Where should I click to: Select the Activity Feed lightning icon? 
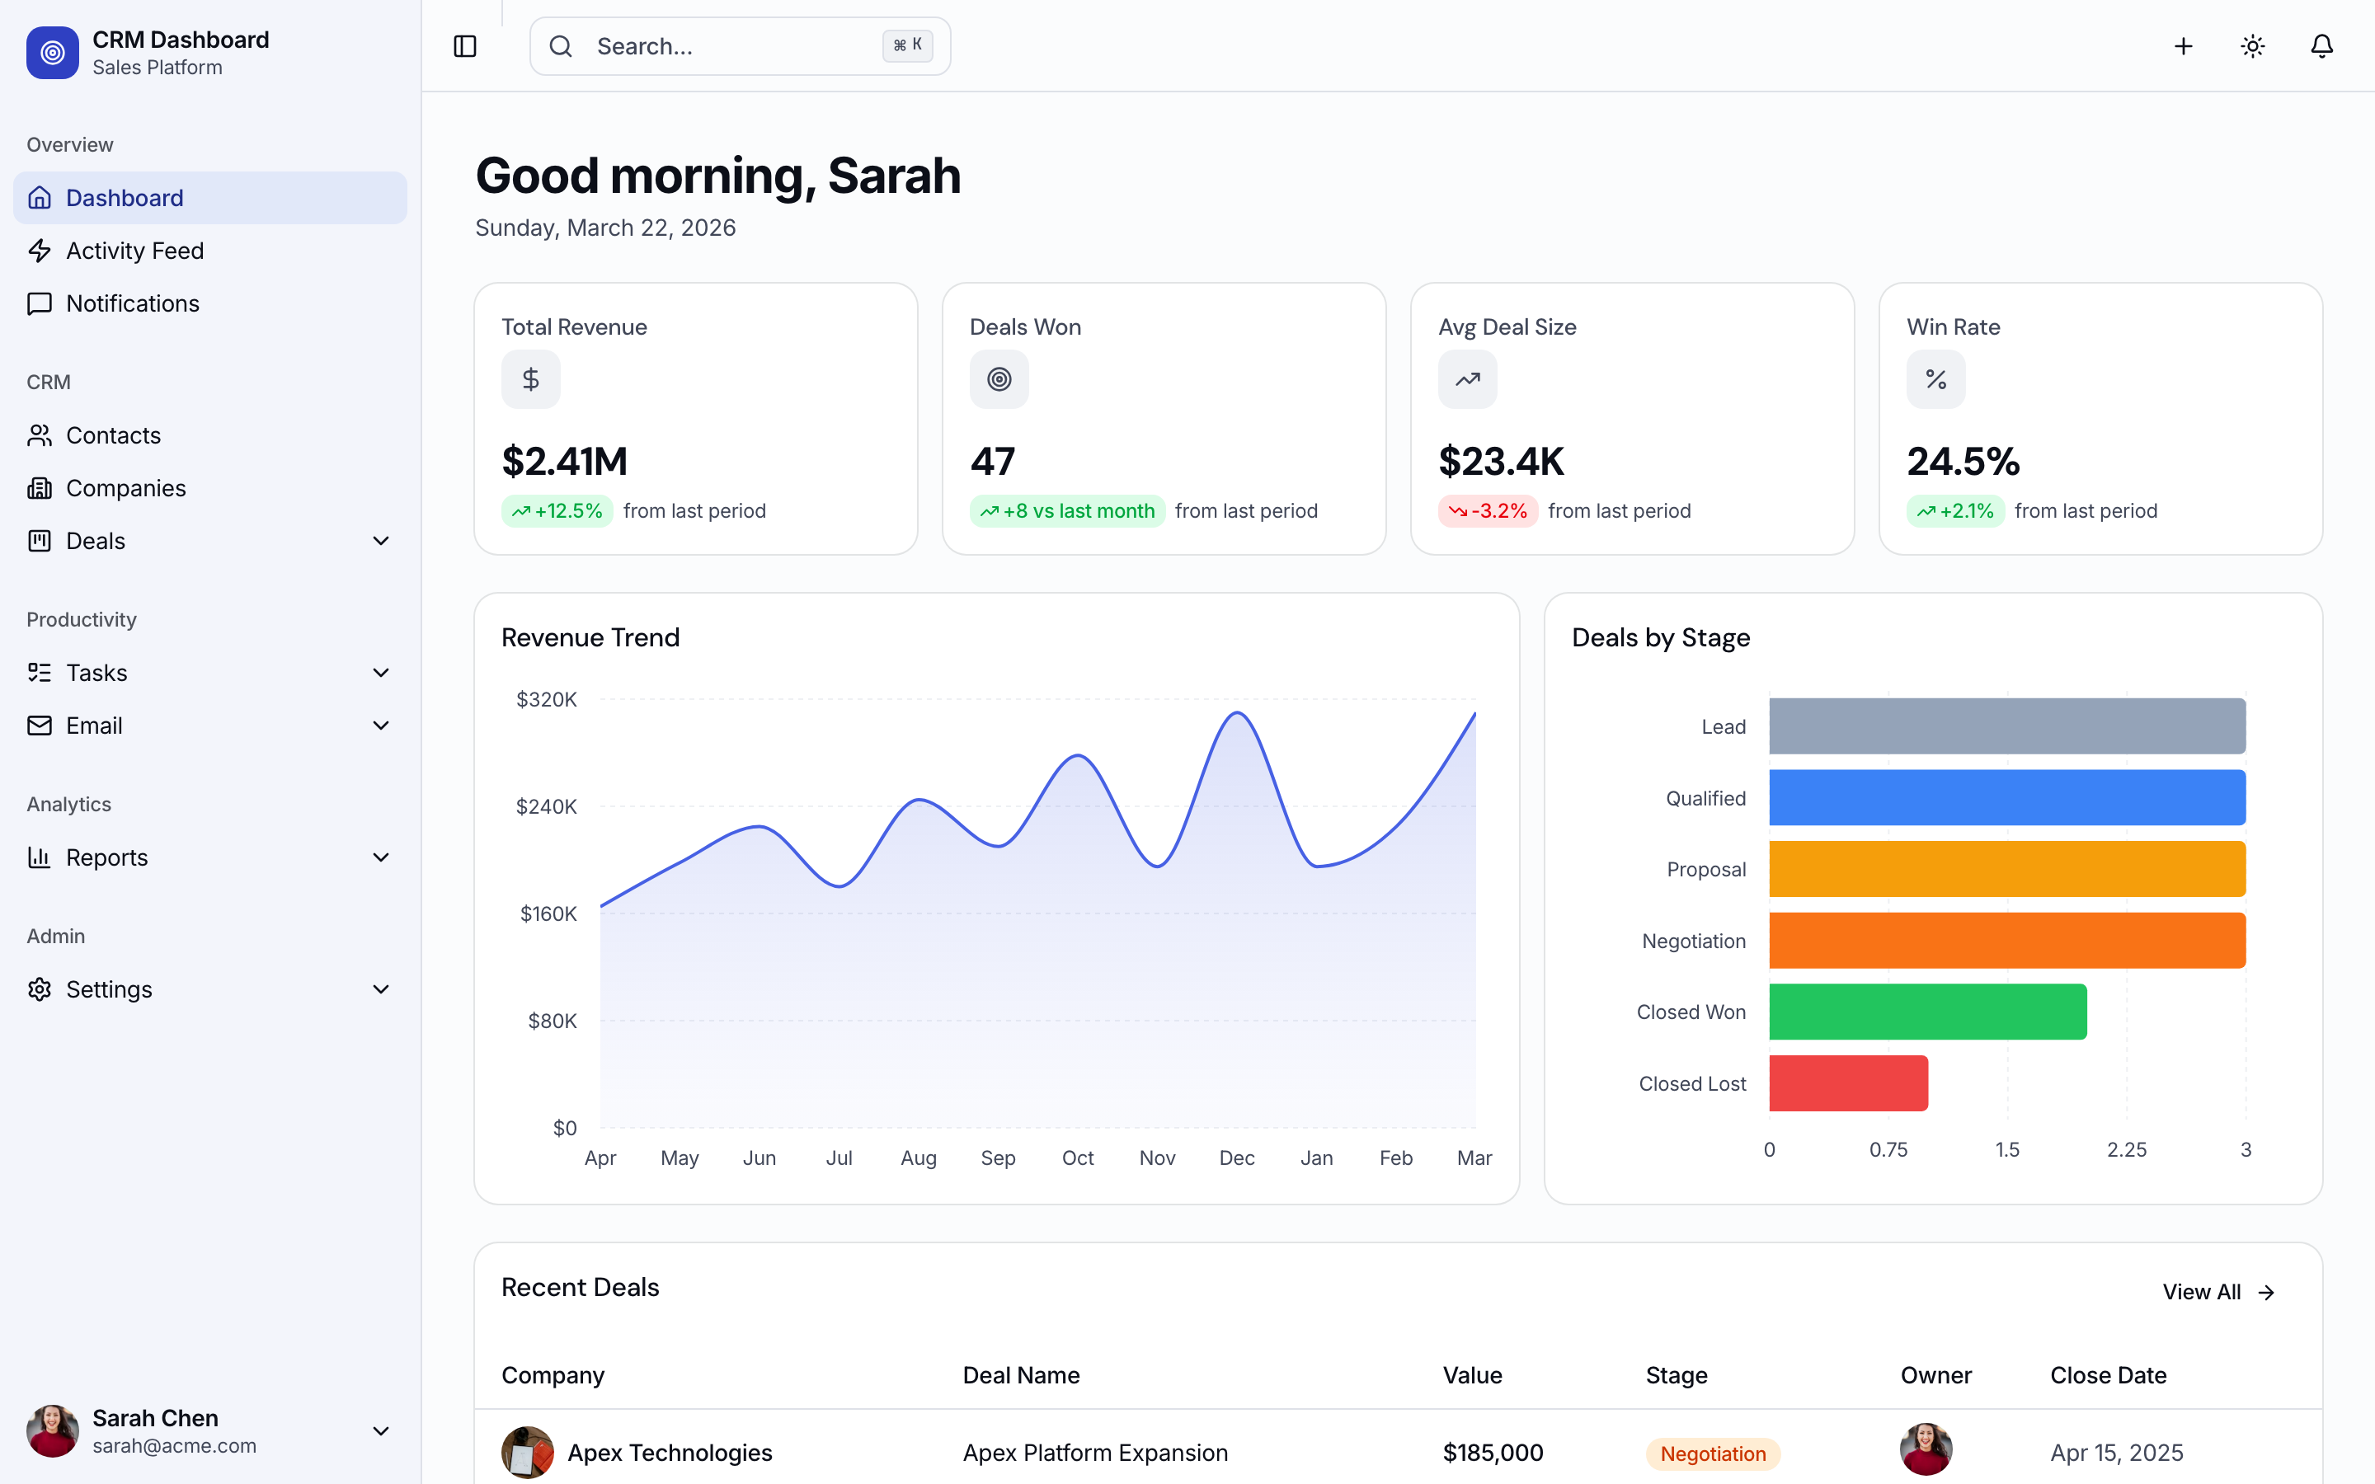(x=40, y=251)
